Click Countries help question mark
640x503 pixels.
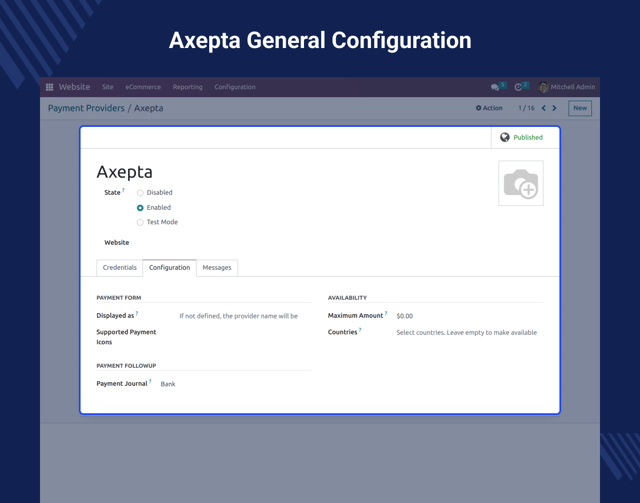[360, 330]
